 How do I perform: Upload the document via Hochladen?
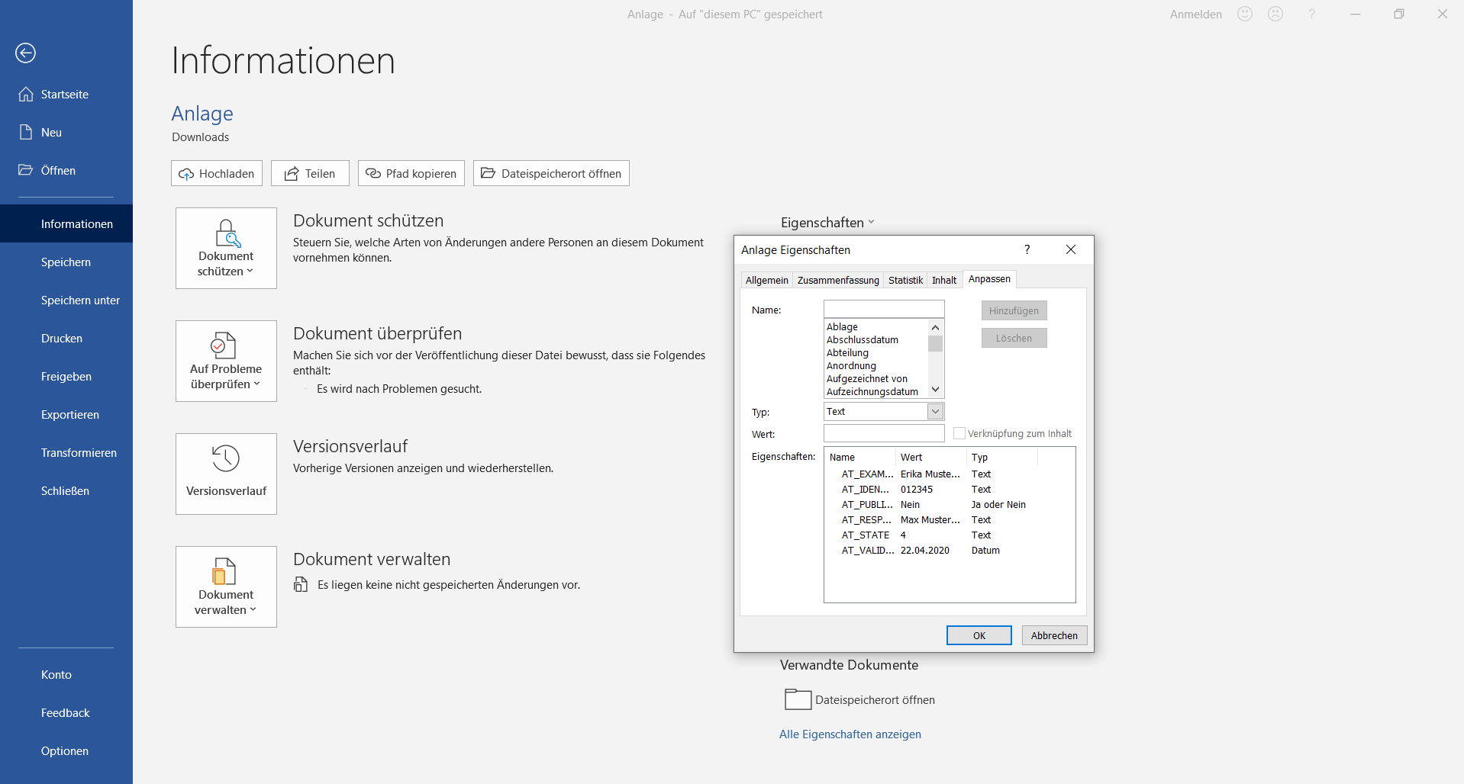[x=216, y=173]
